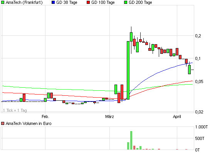Click the tallest green volume bar

pyautogui.click(x=131, y=140)
